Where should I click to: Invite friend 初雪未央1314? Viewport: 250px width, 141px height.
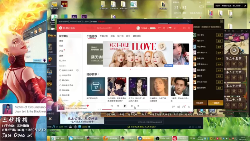tap(219, 65)
